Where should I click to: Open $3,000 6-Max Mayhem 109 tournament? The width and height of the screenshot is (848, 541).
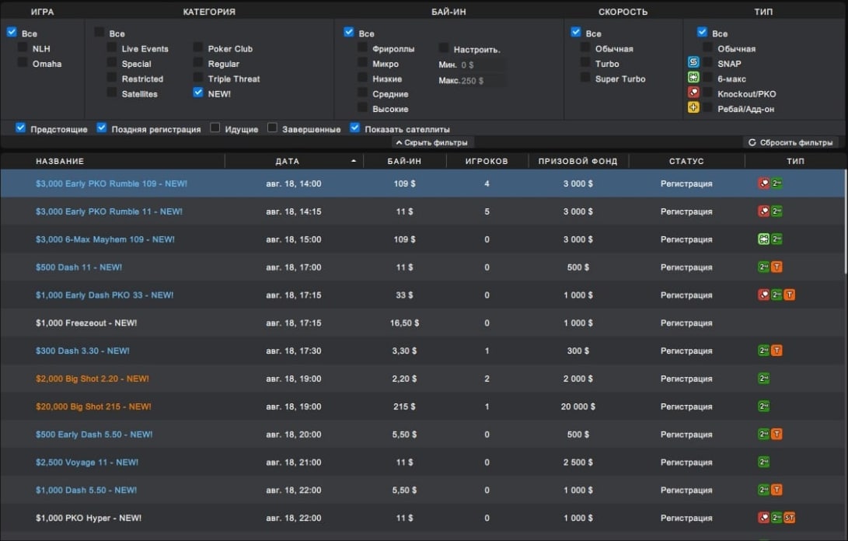tap(105, 239)
